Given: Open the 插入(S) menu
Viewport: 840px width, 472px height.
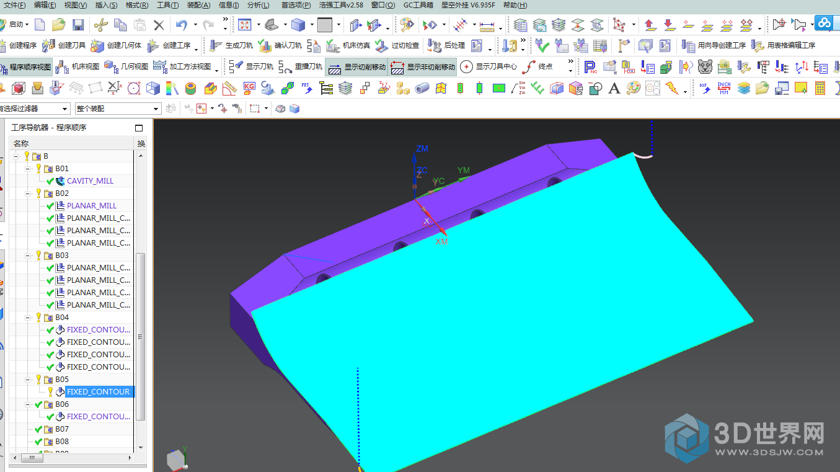Looking at the screenshot, I should tap(106, 5).
